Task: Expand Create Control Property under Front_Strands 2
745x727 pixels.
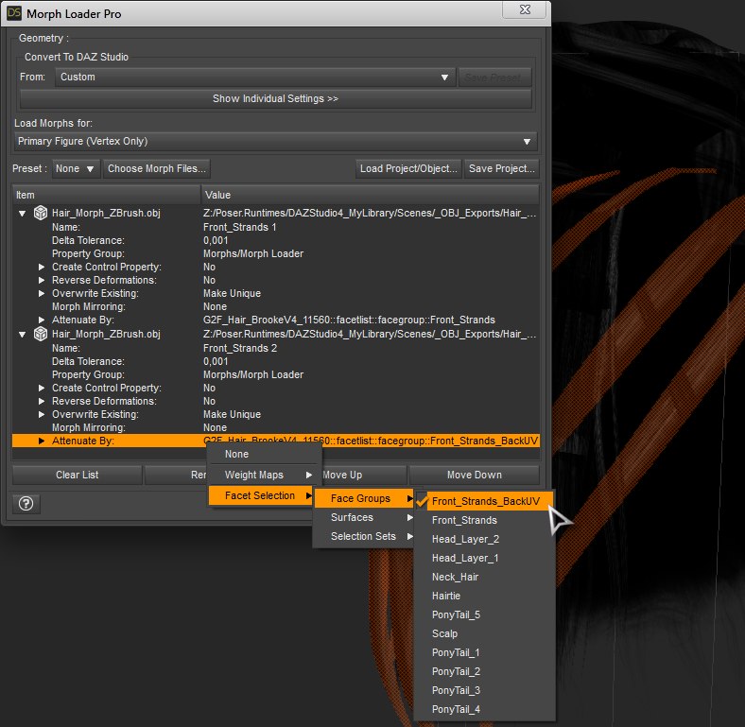Action: pyautogui.click(x=42, y=389)
